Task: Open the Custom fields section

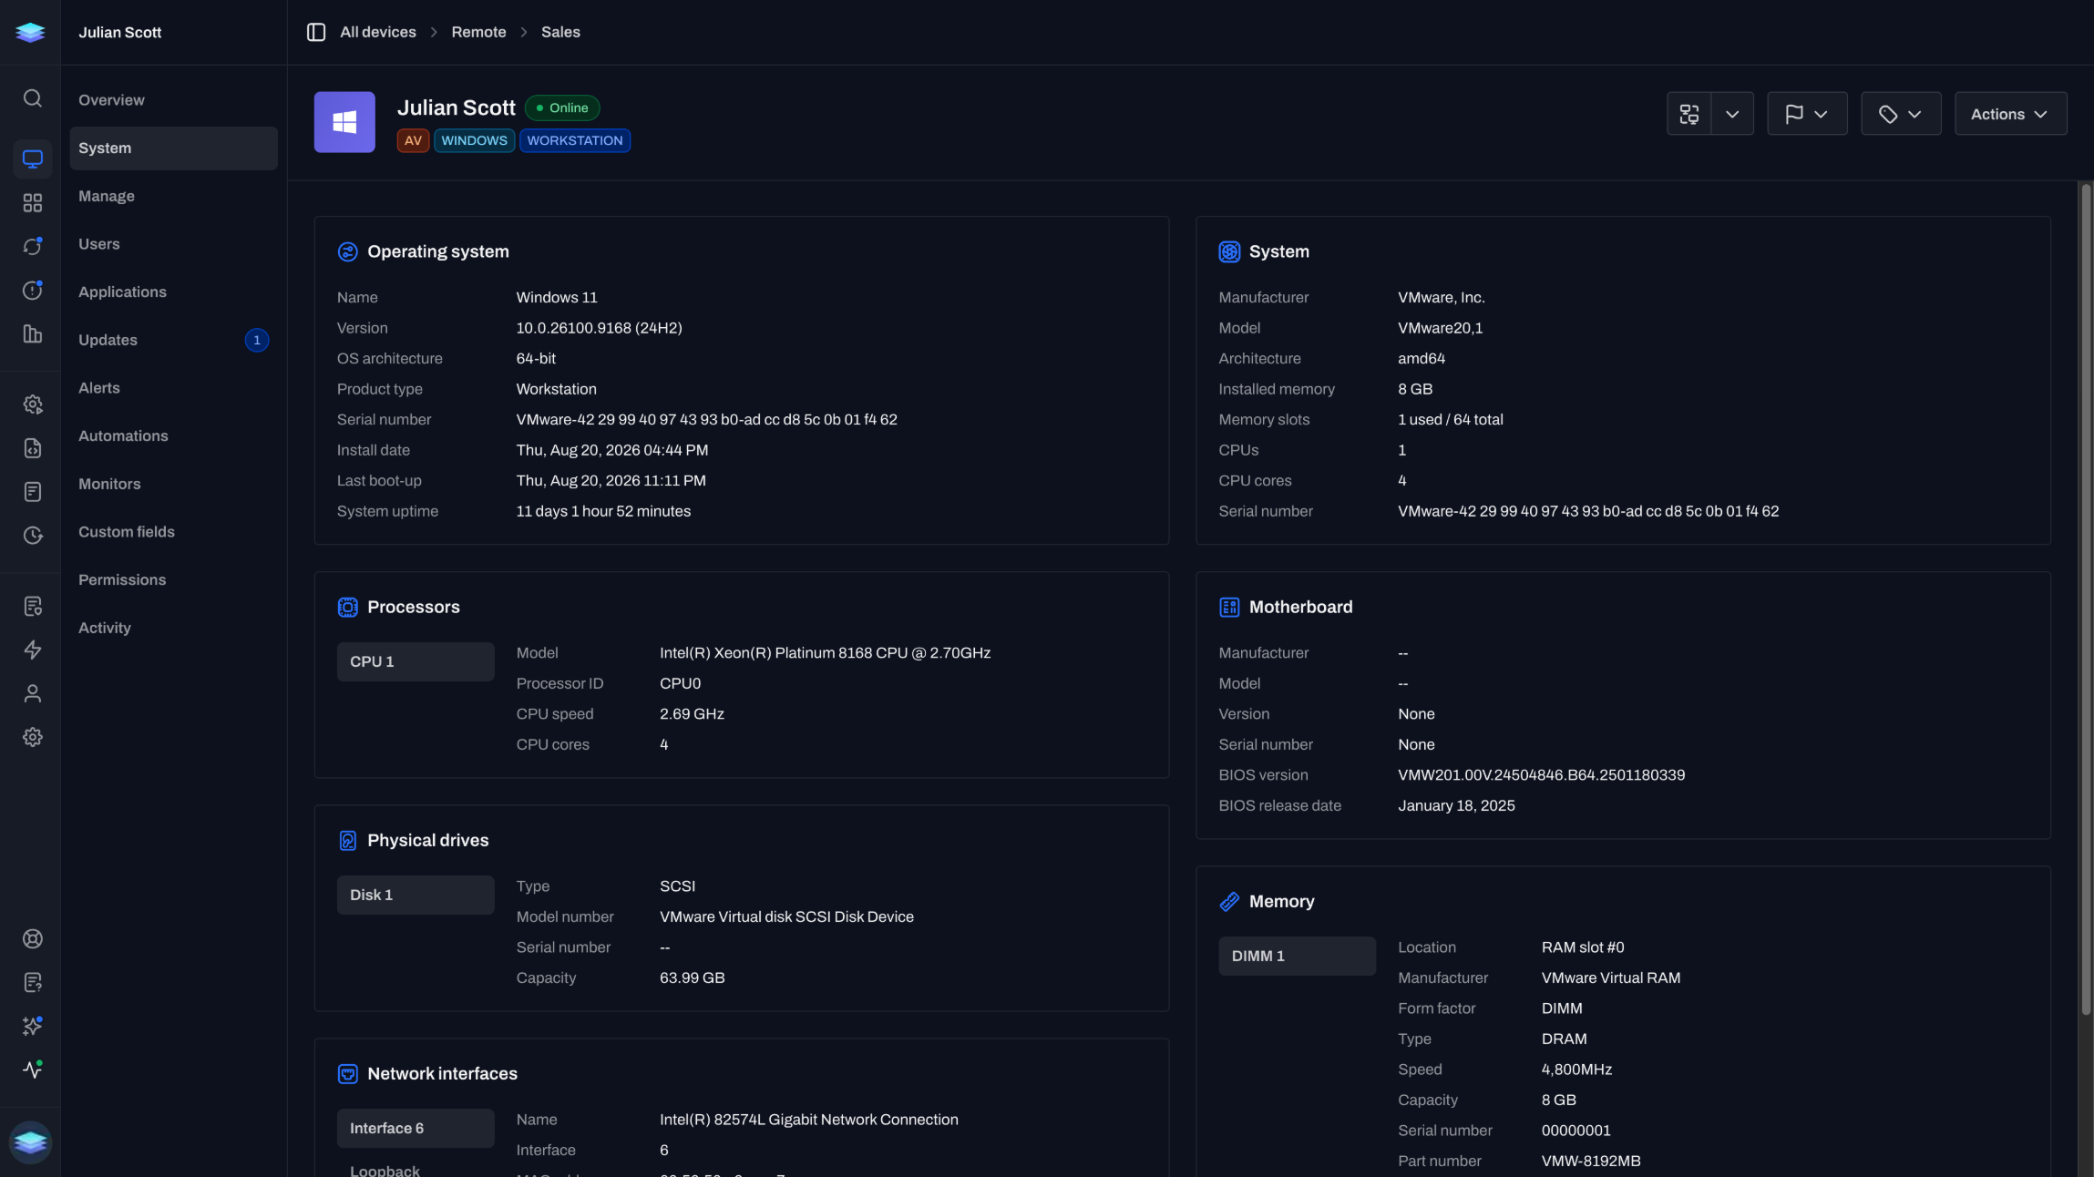Action: coord(173,532)
